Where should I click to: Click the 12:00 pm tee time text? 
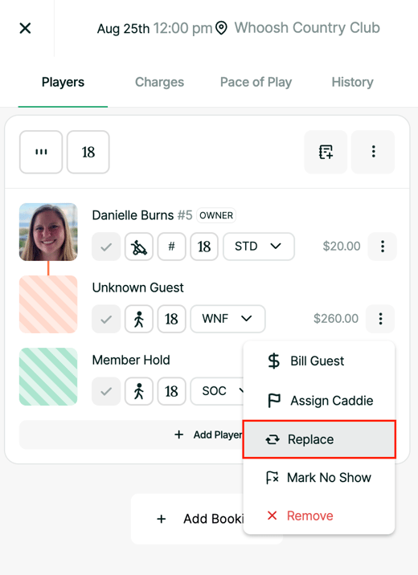[182, 28]
